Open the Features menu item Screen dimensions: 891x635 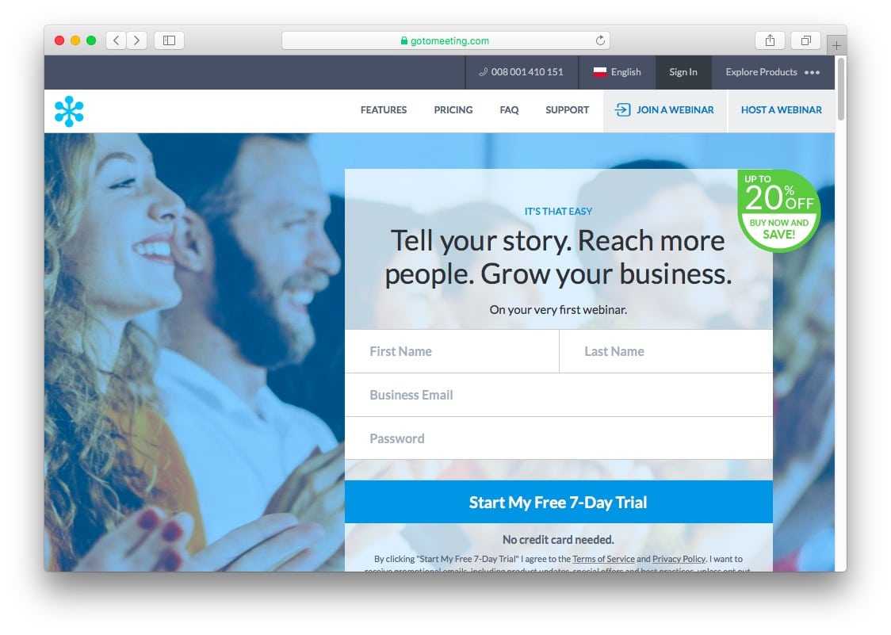pyautogui.click(x=384, y=109)
